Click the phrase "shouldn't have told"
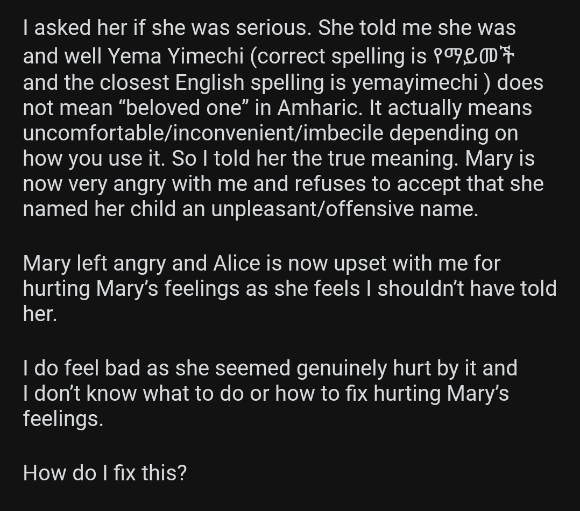The width and height of the screenshot is (580, 511). (466, 289)
